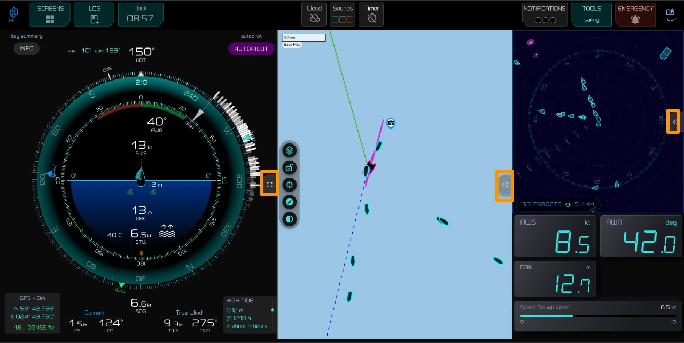Viewport: 684px width, 343px height.
Task: Click radar panel arrow expander
Action: coord(674,122)
